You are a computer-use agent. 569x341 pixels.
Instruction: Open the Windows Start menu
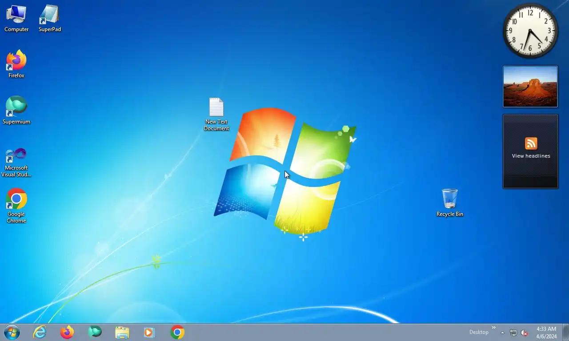pyautogui.click(x=12, y=332)
